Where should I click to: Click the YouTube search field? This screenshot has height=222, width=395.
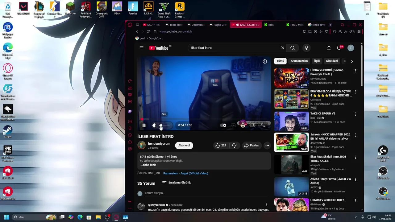coord(235,48)
